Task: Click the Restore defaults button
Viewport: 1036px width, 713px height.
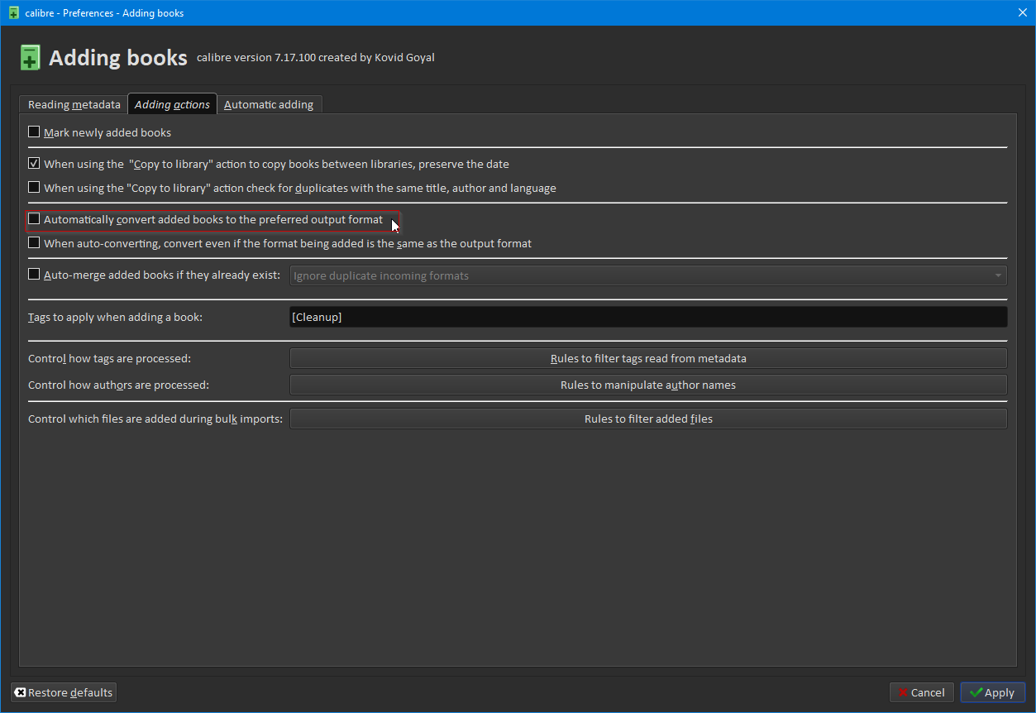Action: pyautogui.click(x=64, y=692)
